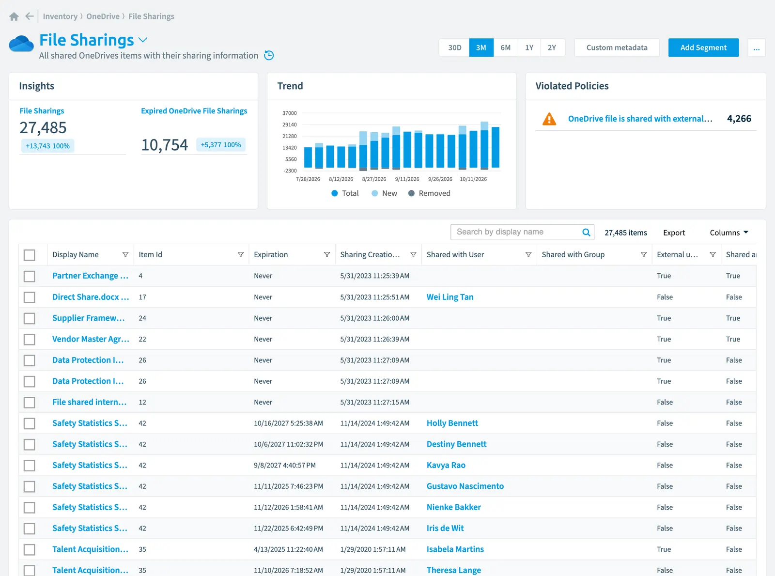This screenshot has width=775, height=576.
Task: Expand the File Sharings title dropdown chevron
Action: pyautogui.click(x=143, y=40)
